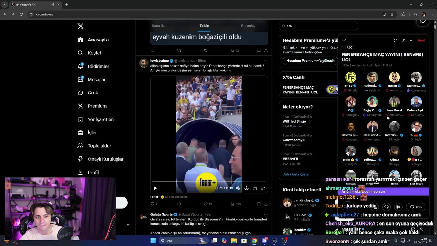437x246 pixels.
Task: Open #BENvFB trending hashtag
Action: pyautogui.click(x=291, y=159)
